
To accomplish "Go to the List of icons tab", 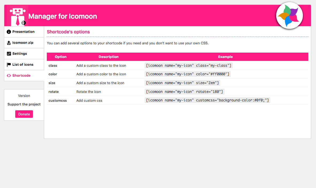I will (x=24, y=65).
